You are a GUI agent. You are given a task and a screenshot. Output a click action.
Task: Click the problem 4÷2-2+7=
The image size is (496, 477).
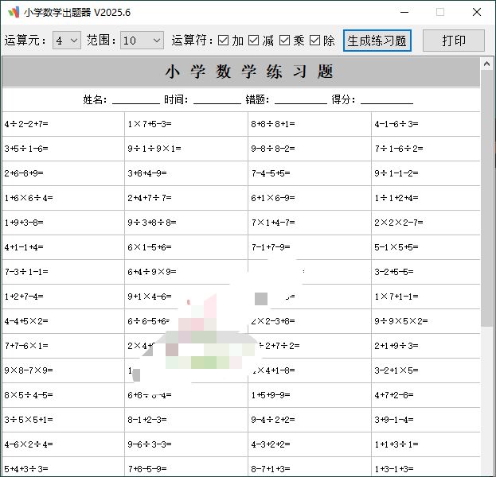tap(26, 124)
